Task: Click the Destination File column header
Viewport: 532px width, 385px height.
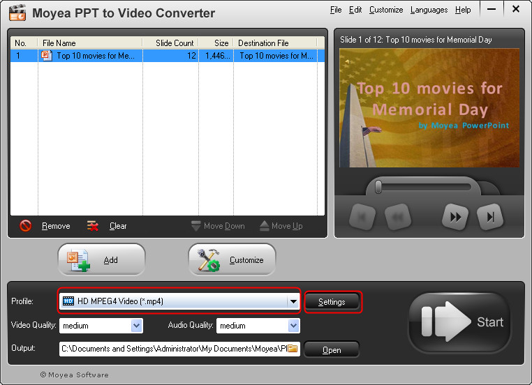Action: 276,43
